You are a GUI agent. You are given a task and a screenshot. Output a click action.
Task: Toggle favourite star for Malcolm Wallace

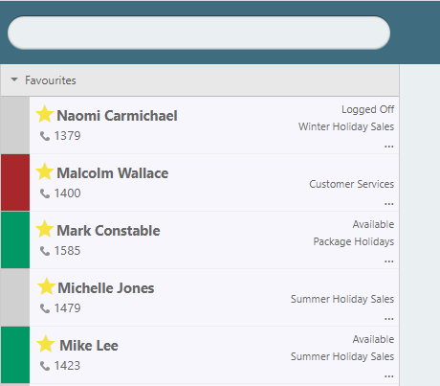coord(45,171)
